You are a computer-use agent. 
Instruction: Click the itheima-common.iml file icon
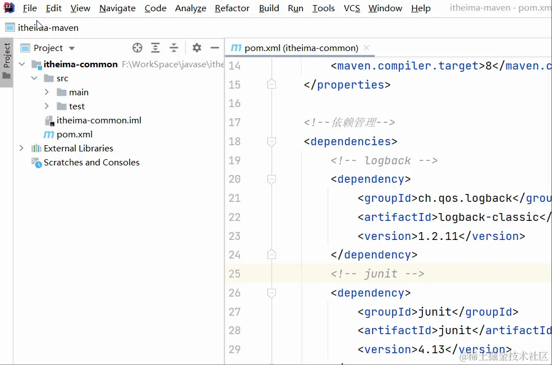pos(49,121)
